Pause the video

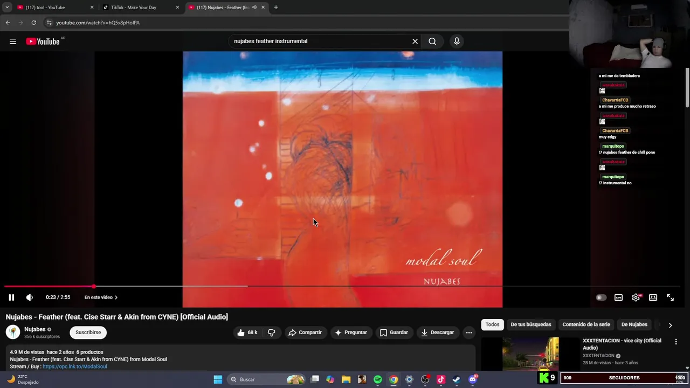[x=11, y=297]
